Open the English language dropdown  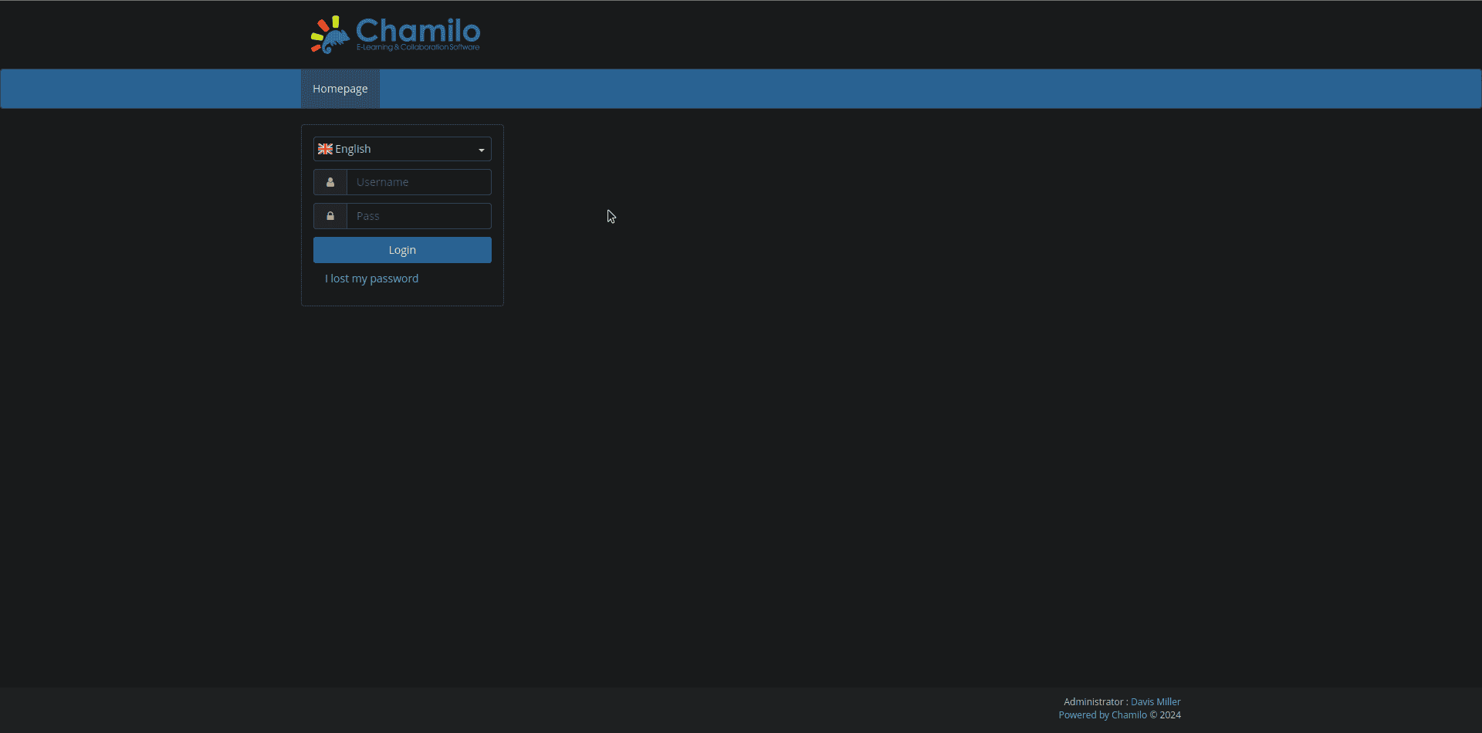pos(402,149)
